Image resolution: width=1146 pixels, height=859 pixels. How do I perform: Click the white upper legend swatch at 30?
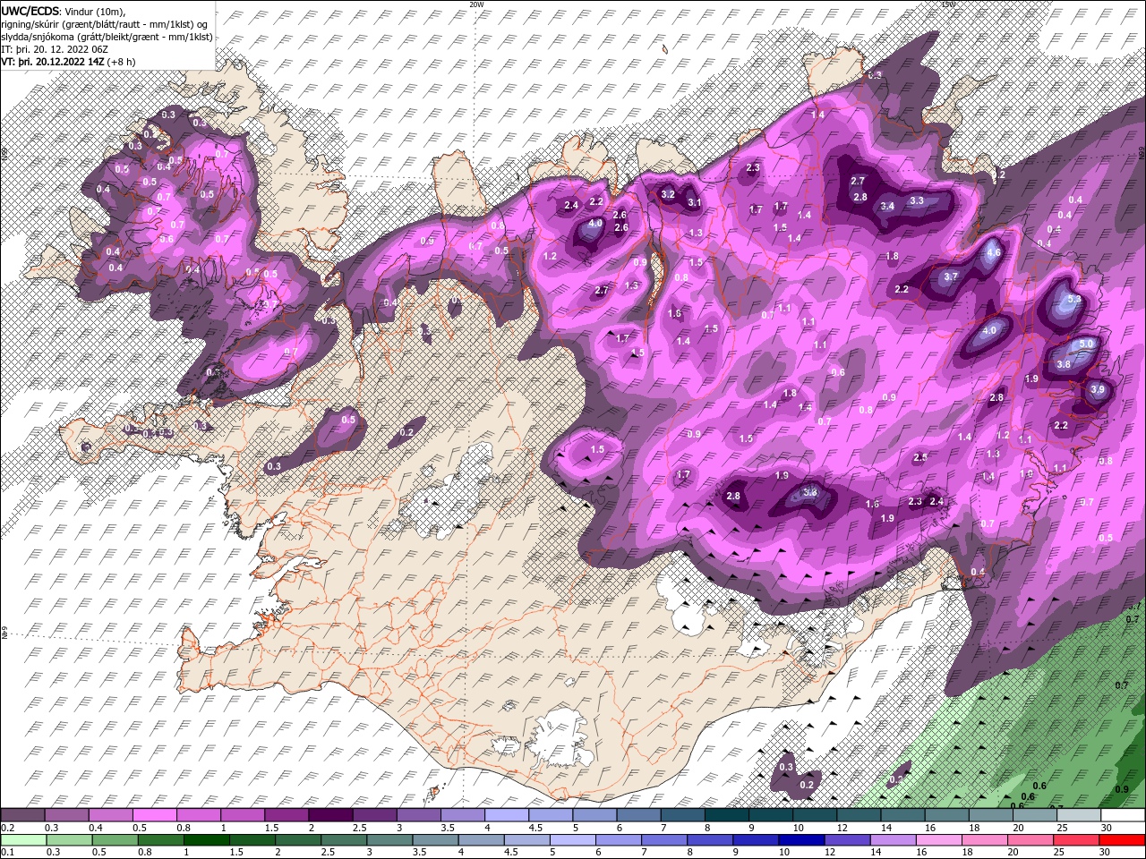pyautogui.click(x=1122, y=815)
